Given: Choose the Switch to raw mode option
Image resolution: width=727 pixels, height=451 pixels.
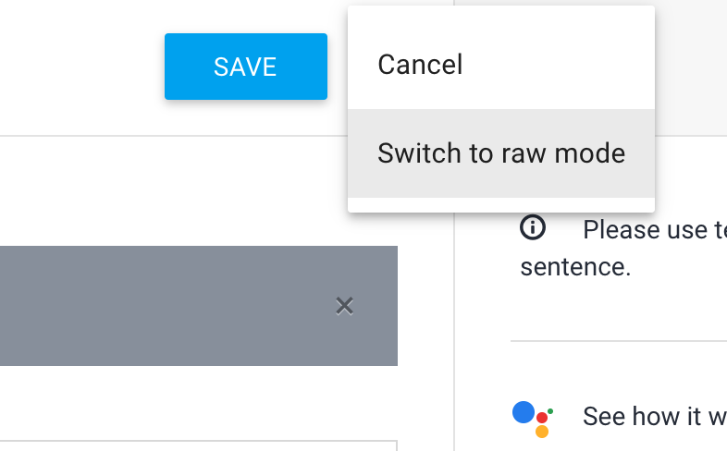Looking at the screenshot, I should [500, 153].
